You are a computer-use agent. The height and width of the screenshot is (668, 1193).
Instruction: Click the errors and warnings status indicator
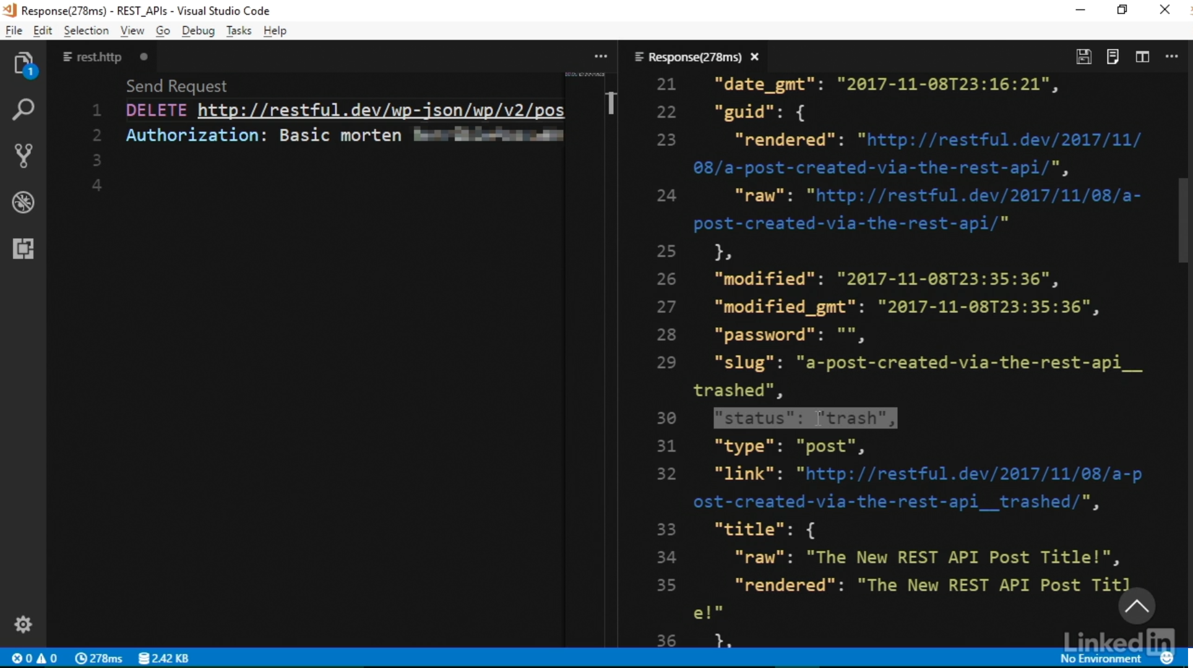pyautogui.click(x=35, y=658)
